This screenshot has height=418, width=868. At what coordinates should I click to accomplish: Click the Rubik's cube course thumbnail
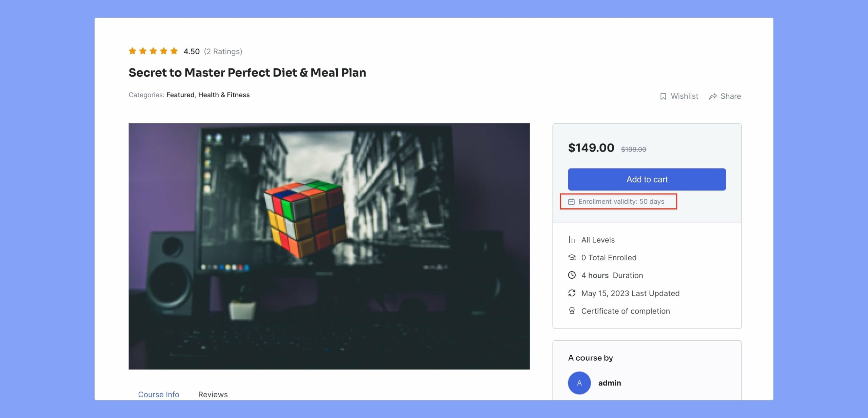[329, 246]
